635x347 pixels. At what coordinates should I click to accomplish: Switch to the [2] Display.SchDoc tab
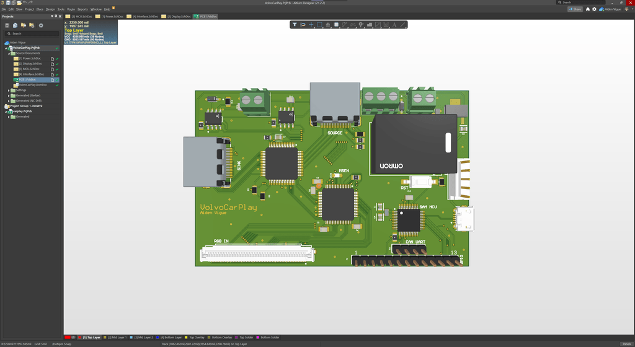[176, 17]
